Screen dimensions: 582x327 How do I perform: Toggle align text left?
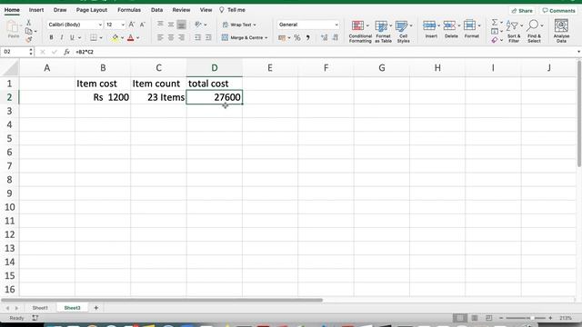point(160,37)
